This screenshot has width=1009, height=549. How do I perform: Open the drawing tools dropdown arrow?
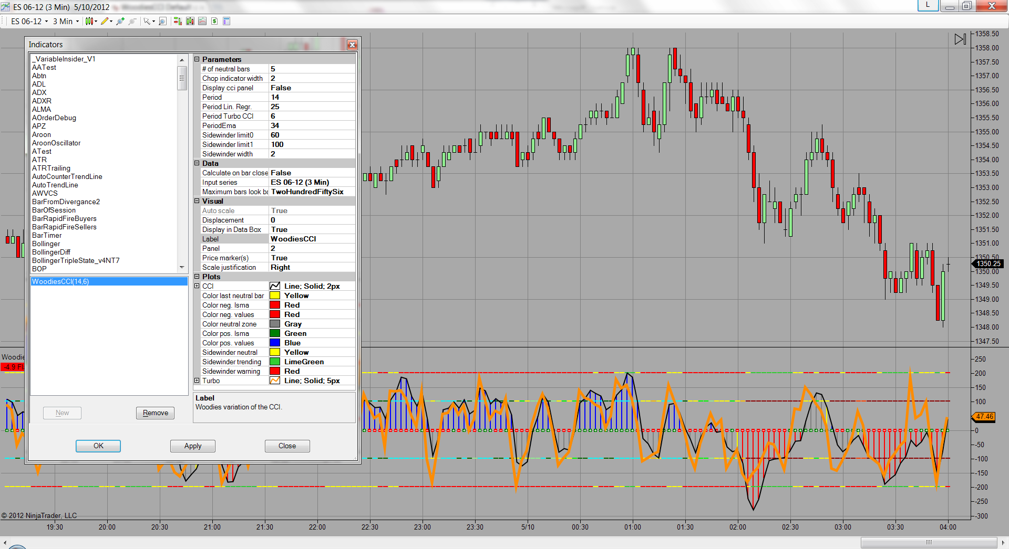pos(111,22)
